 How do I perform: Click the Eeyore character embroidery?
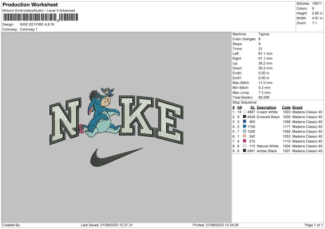pos(102,113)
